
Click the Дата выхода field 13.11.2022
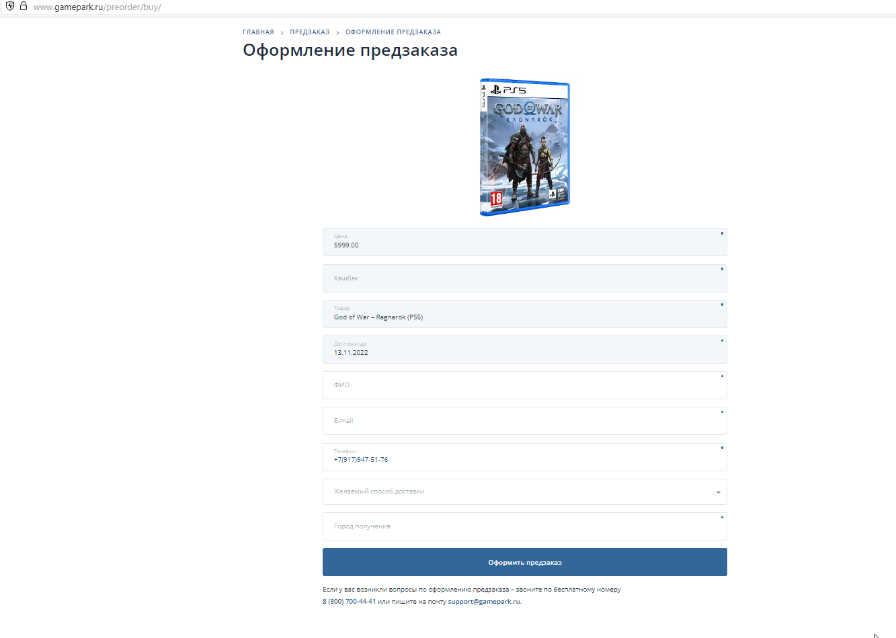click(525, 350)
